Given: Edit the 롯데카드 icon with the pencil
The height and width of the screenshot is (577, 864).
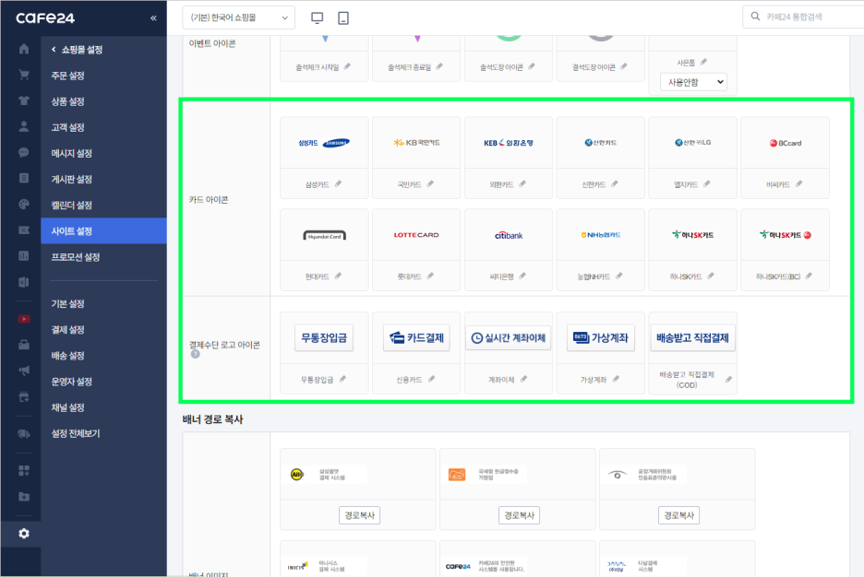Looking at the screenshot, I should coord(430,277).
